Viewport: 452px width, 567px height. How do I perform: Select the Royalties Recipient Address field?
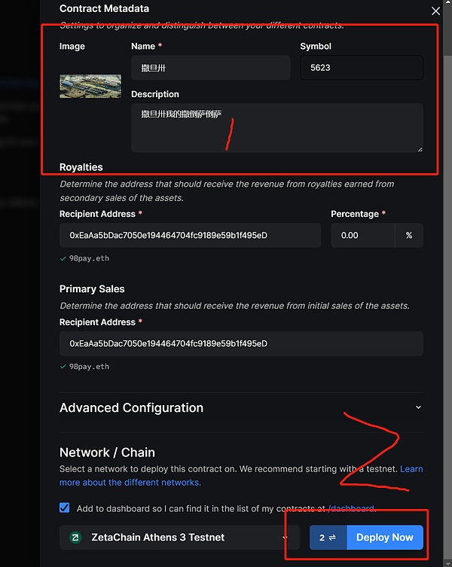click(190, 236)
